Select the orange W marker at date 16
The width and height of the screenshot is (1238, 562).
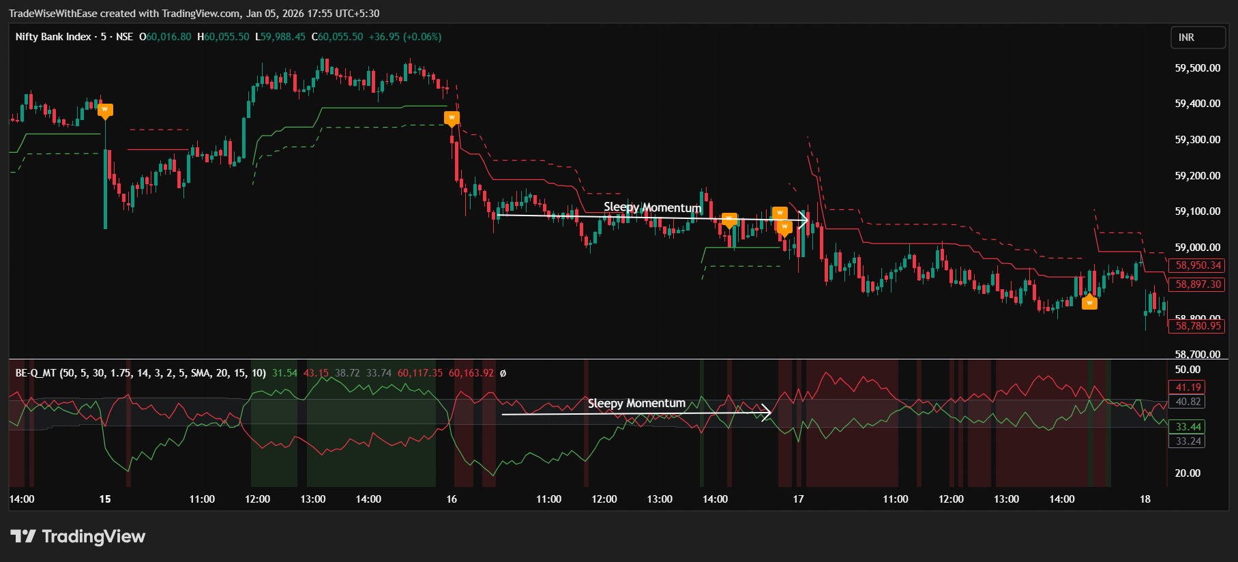(x=452, y=119)
